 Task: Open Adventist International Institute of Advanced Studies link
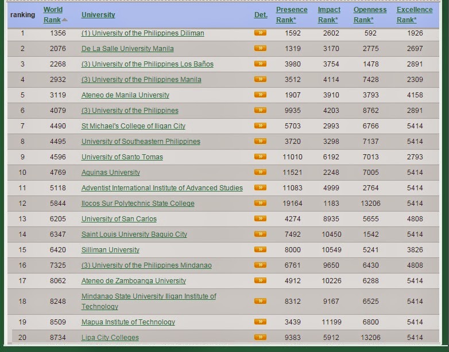point(162,187)
